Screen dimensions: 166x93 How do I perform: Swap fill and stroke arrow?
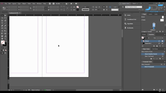6,41
